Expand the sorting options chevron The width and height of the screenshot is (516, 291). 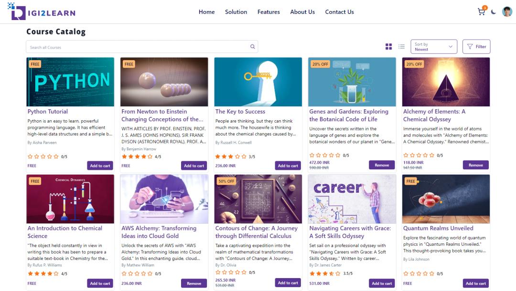(450, 46)
